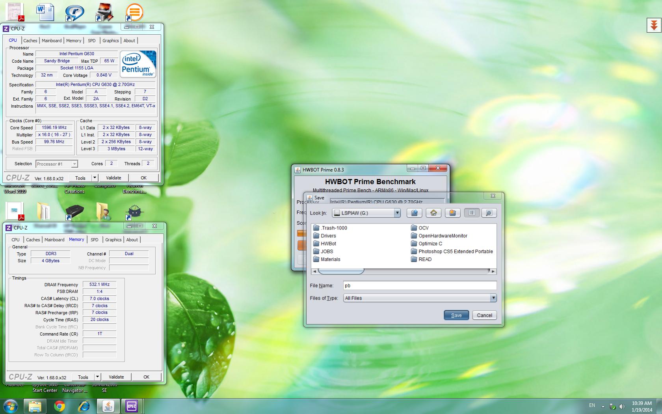Open the Windows Start menu
The height and width of the screenshot is (414, 662).
(11, 406)
